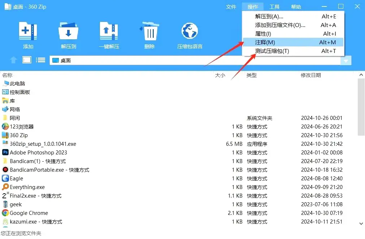
Task: Sort by 修改日期 column header
Action: [311, 75]
